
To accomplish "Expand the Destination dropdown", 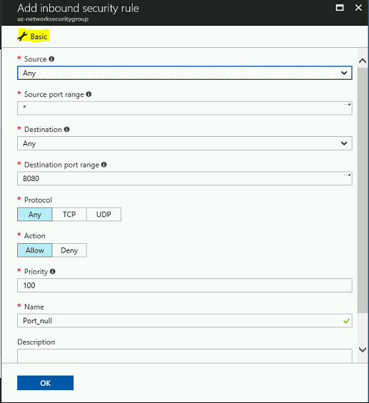I will pyautogui.click(x=185, y=143).
